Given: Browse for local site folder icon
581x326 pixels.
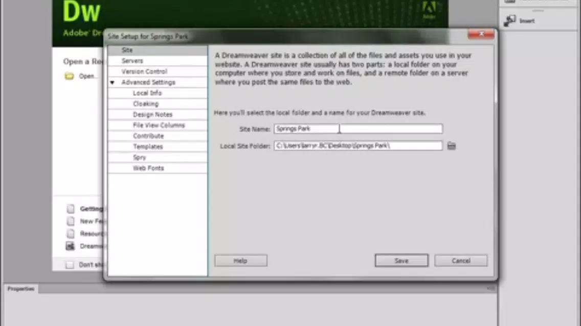Looking at the screenshot, I should coord(451,145).
